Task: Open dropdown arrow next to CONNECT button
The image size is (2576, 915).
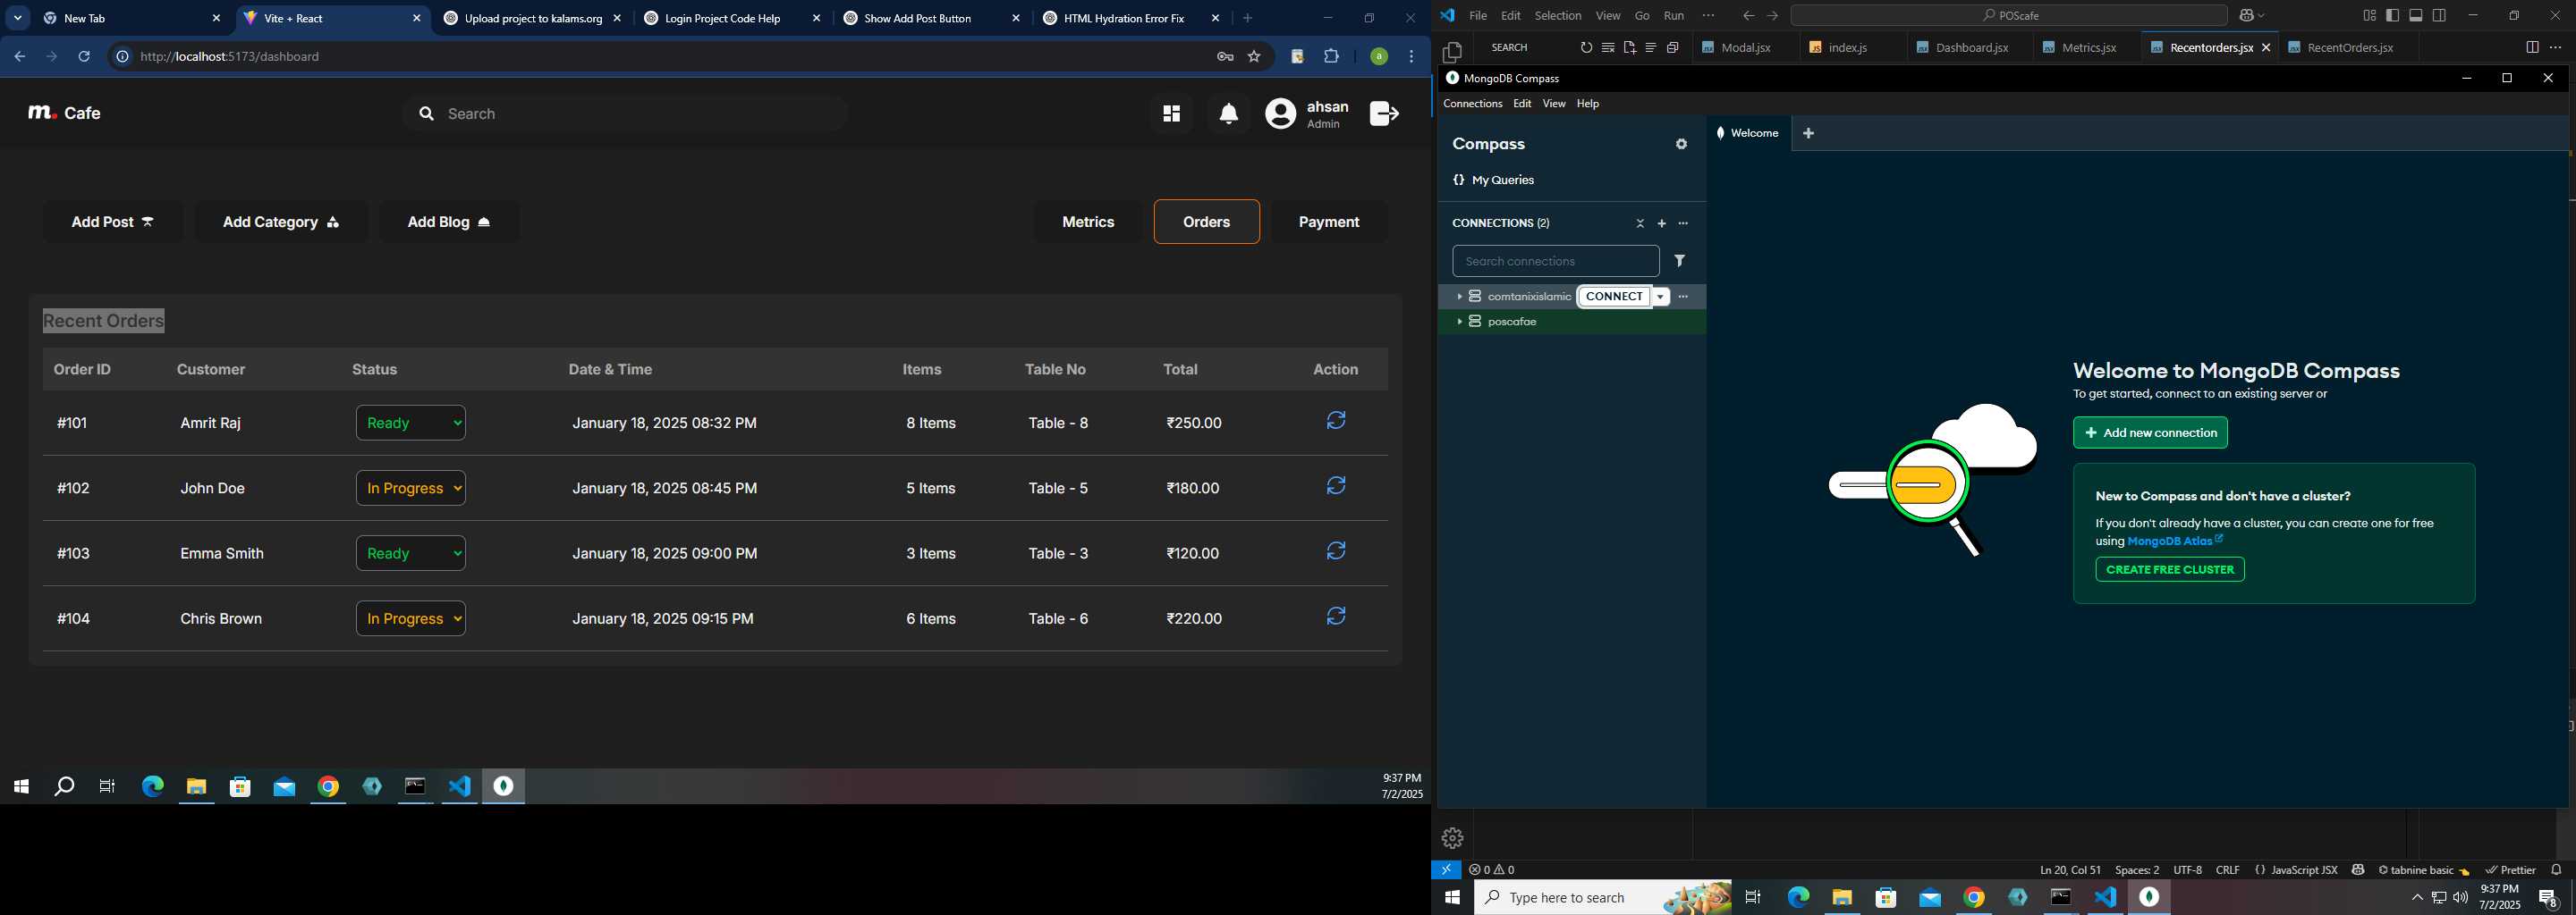Action: [1660, 297]
